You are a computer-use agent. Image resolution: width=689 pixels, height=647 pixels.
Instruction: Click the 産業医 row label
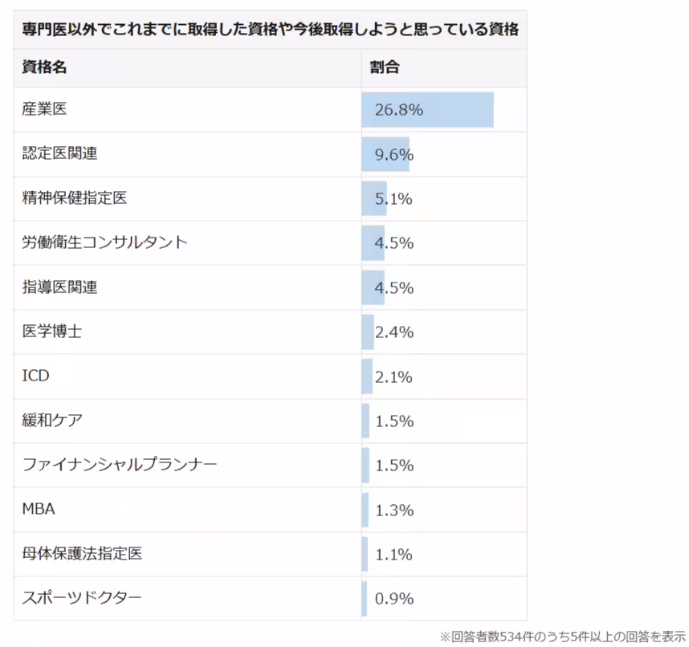(44, 109)
